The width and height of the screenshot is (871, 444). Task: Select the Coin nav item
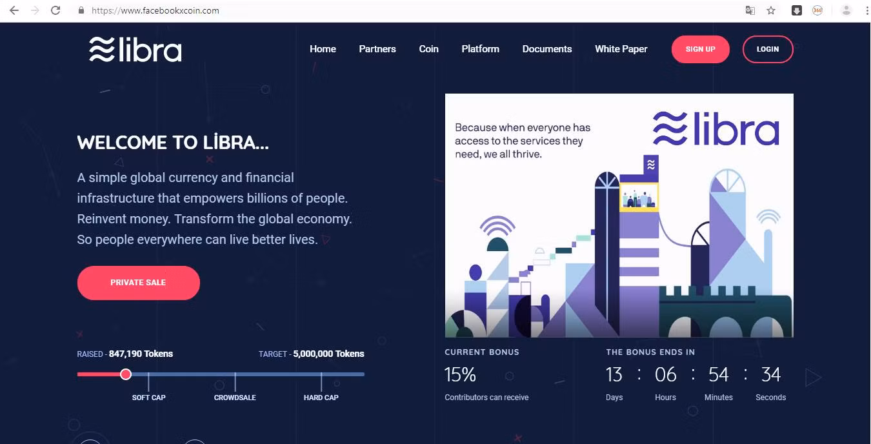pyautogui.click(x=428, y=49)
